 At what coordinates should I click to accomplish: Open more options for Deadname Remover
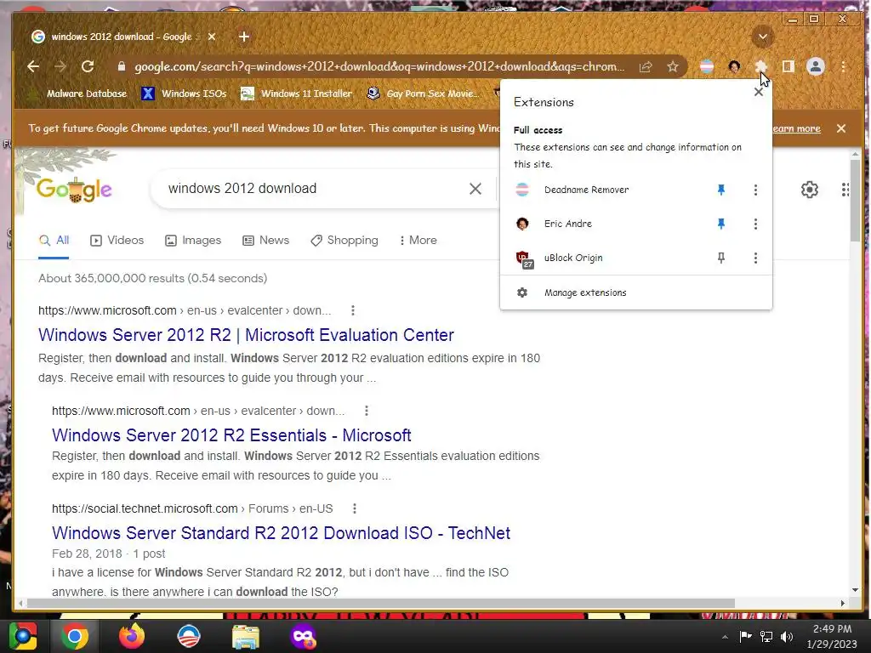(x=755, y=190)
